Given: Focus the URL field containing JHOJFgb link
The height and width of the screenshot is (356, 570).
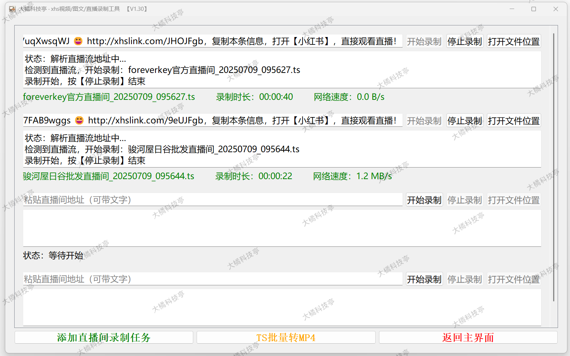Looking at the screenshot, I should [213, 41].
